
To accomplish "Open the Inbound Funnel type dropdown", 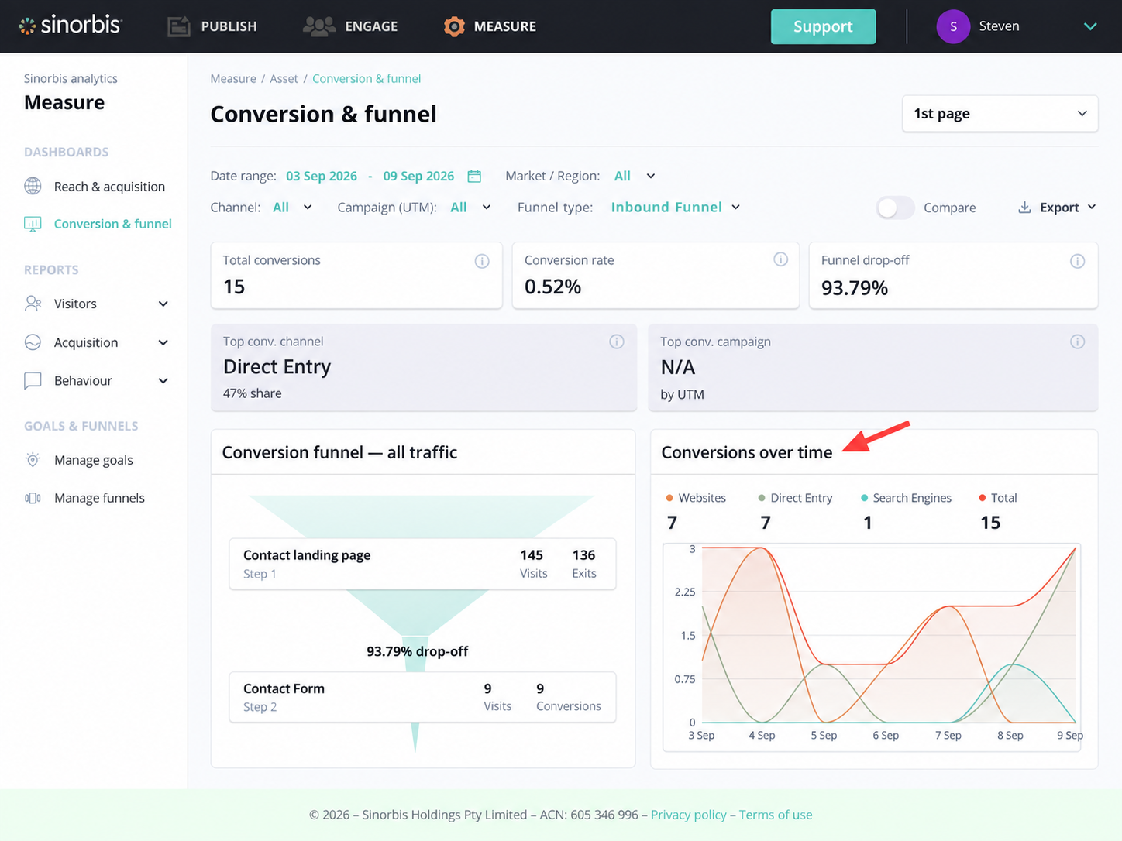I will pyautogui.click(x=676, y=207).
